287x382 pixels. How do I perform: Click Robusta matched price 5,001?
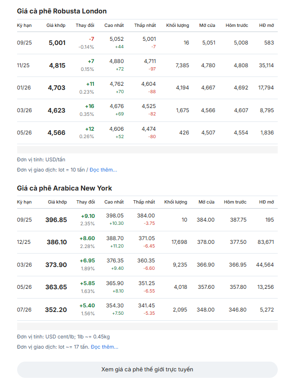pyautogui.click(x=57, y=43)
